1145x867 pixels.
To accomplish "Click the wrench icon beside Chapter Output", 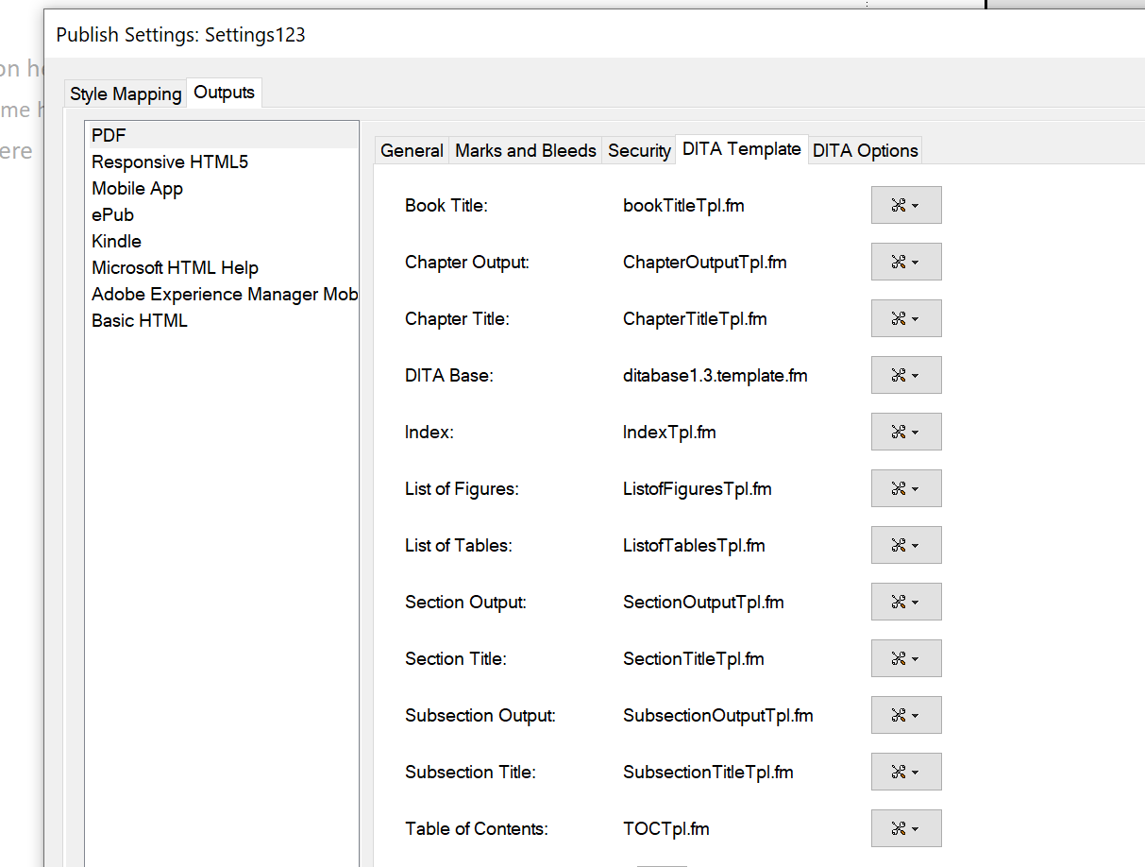I will 900,262.
